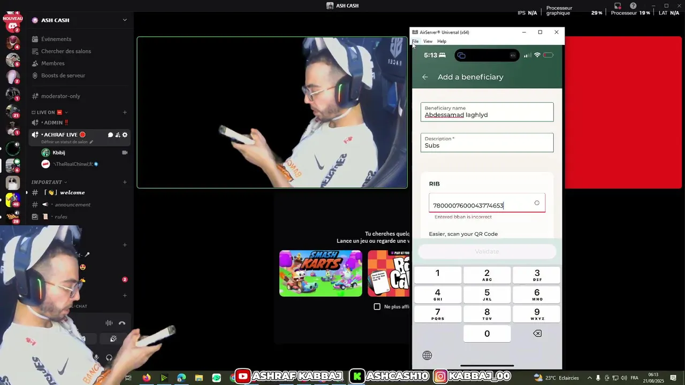Open AirServer File menu
685x385 pixels.
[415, 41]
